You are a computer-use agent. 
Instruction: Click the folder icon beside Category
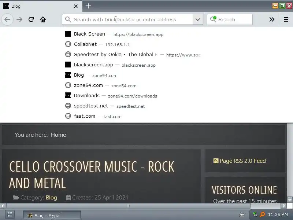point(16,197)
